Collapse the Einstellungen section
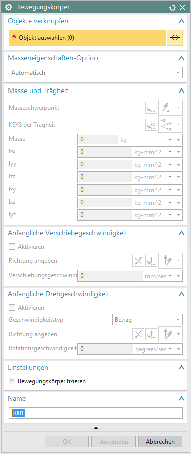 (x=181, y=368)
